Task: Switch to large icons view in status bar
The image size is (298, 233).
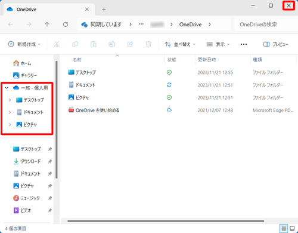Action: (292, 228)
